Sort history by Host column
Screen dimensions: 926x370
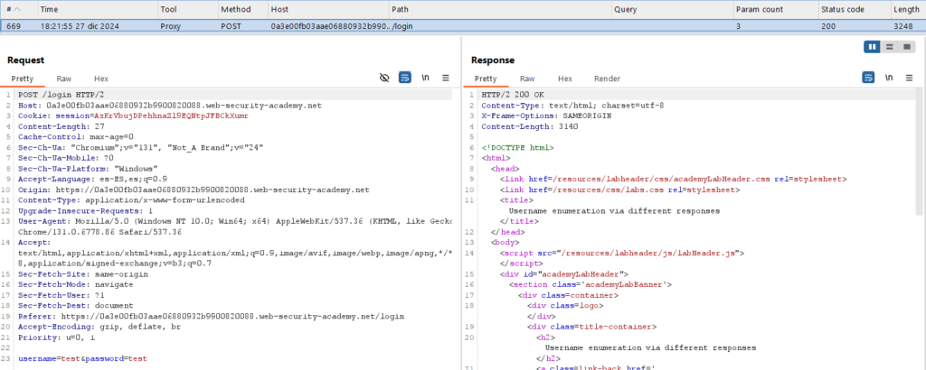point(327,9)
